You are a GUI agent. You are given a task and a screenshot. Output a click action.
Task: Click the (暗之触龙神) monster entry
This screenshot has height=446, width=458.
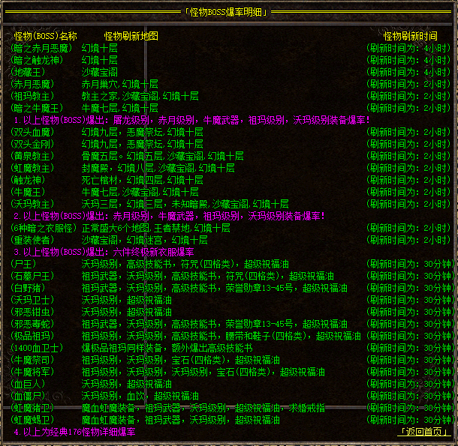[x=39, y=60]
